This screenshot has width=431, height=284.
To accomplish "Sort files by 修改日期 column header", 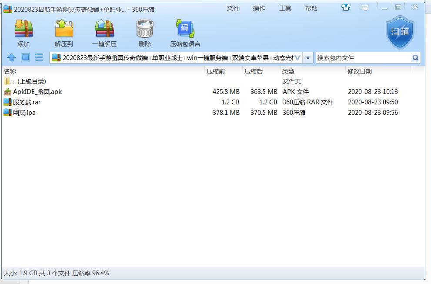I will point(360,71).
